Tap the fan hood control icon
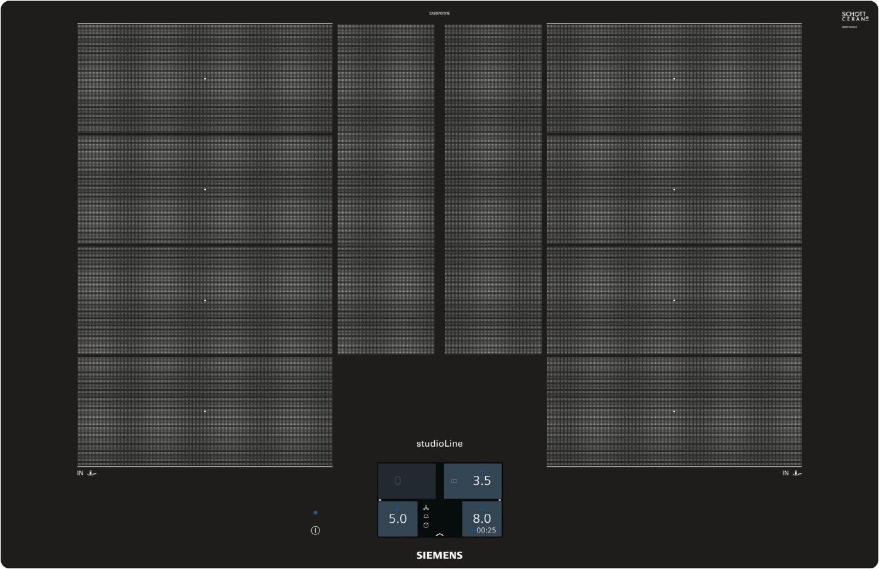Screen dimensions: 879x569 point(426,507)
